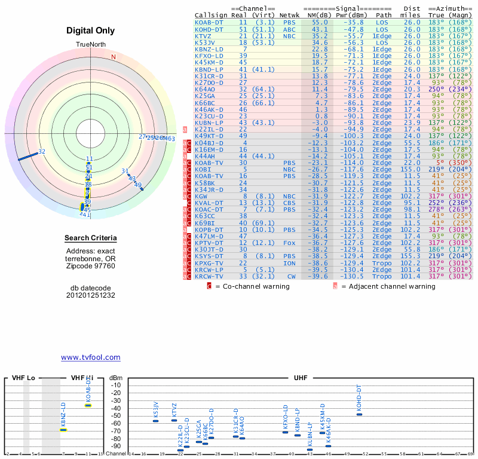The height and width of the screenshot is (459, 478).
Task: Click the Digital Only heading
Action: [91, 30]
